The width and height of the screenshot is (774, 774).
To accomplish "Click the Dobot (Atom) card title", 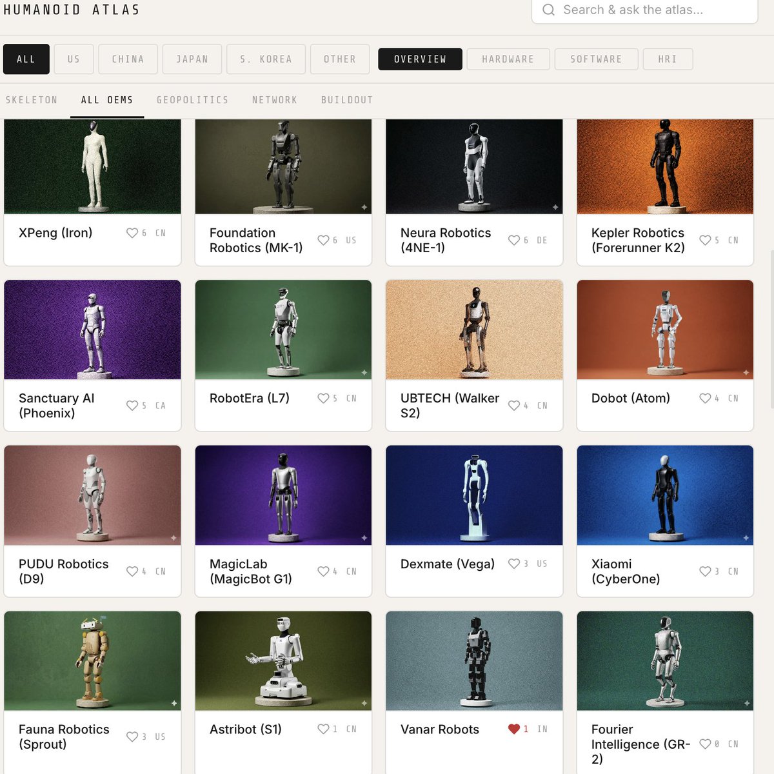I will pos(631,399).
